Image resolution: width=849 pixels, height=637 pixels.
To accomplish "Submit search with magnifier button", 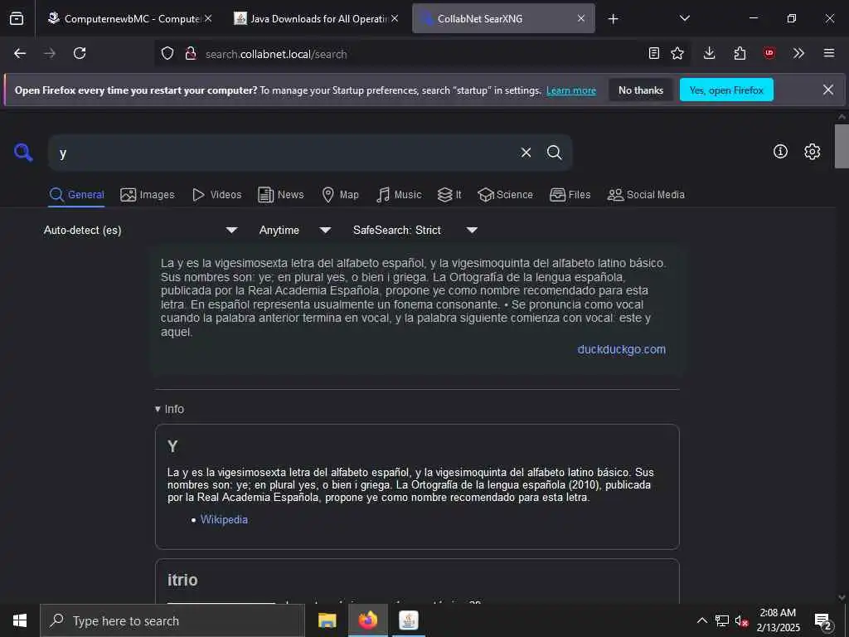I will coord(555,153).
